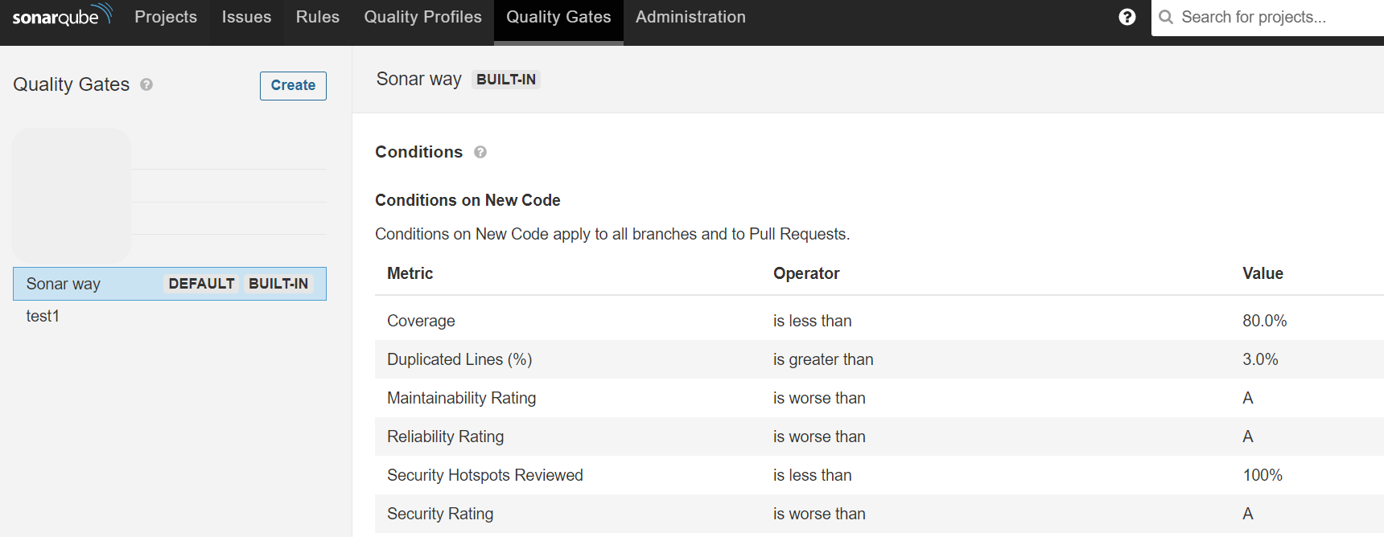Click help icon beside Conditions heading

click(x=480, y=152)
